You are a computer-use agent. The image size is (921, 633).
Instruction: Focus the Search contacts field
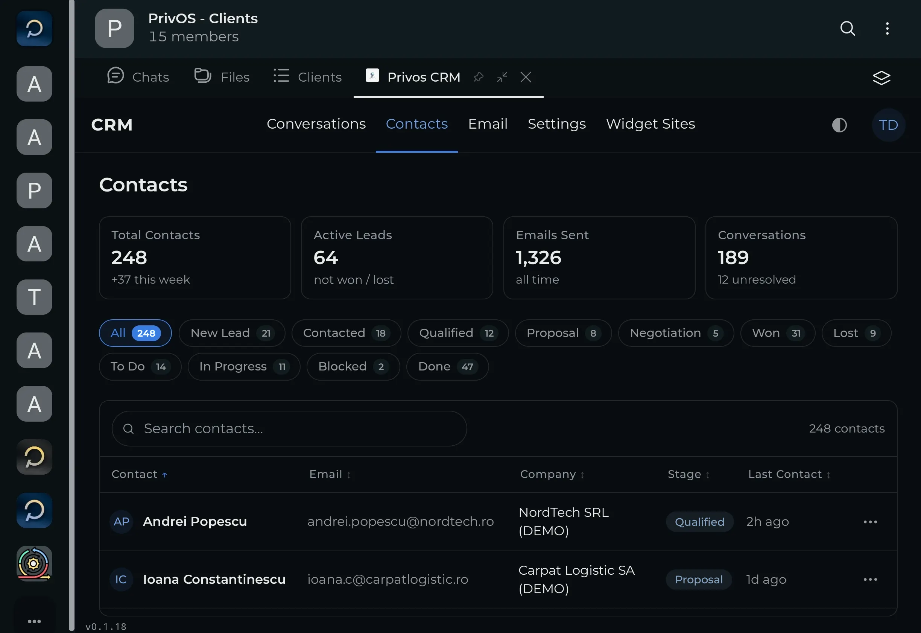click(x=289, y=429)
